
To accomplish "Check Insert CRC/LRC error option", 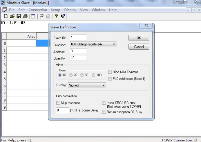I will (x=104, y=103).
